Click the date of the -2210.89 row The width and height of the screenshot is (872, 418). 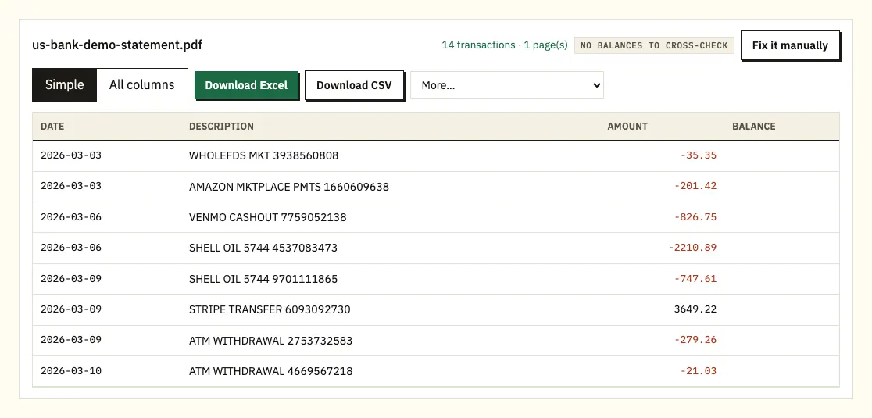(71, 248)
